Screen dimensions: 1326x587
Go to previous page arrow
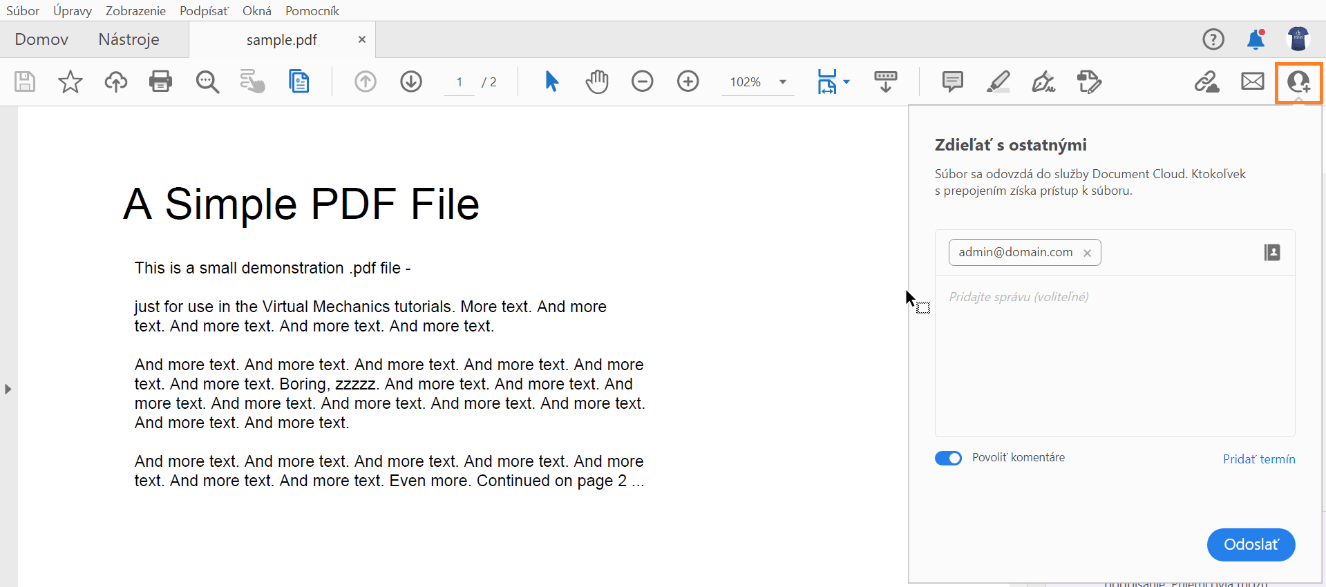366,81
